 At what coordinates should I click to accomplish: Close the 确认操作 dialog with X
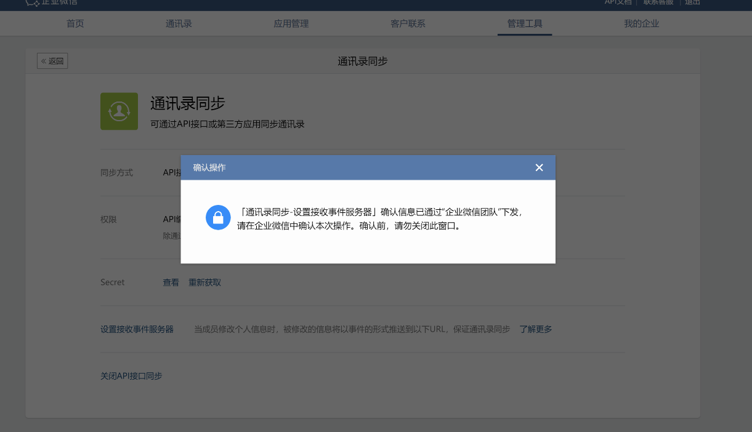tap(539, 167)
